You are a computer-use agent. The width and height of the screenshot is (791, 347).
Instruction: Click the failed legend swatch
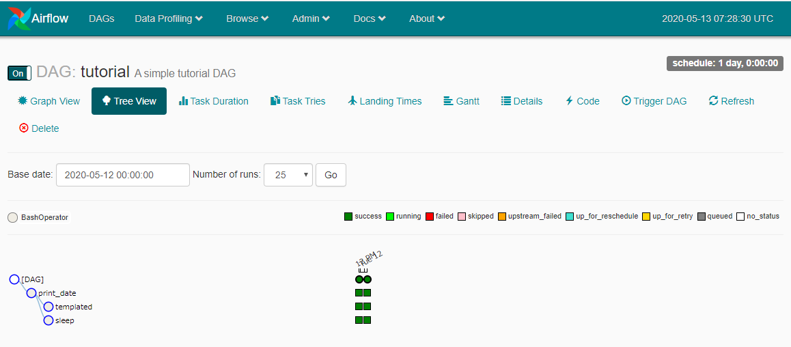click(x=430, y=217)
